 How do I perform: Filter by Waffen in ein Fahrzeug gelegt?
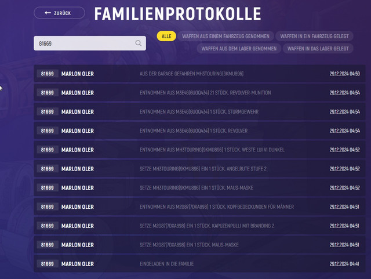click(x=314, y=36)
